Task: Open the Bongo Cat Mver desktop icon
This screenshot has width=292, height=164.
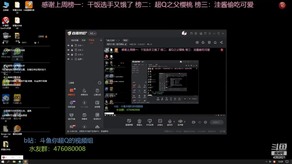Action: tap(6, 132)
